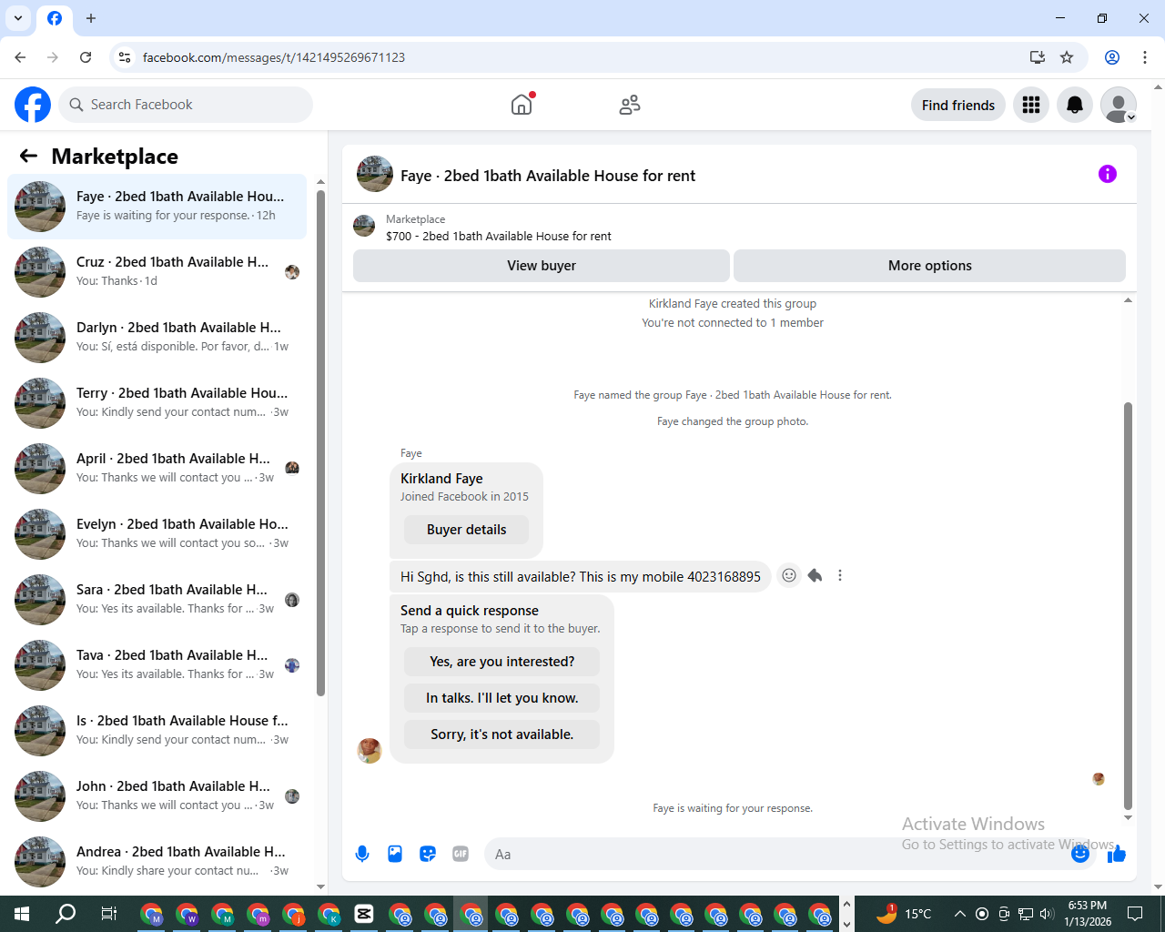1165x932 pixels.
Task: Go to the Home feed icon
Action: 522,105
